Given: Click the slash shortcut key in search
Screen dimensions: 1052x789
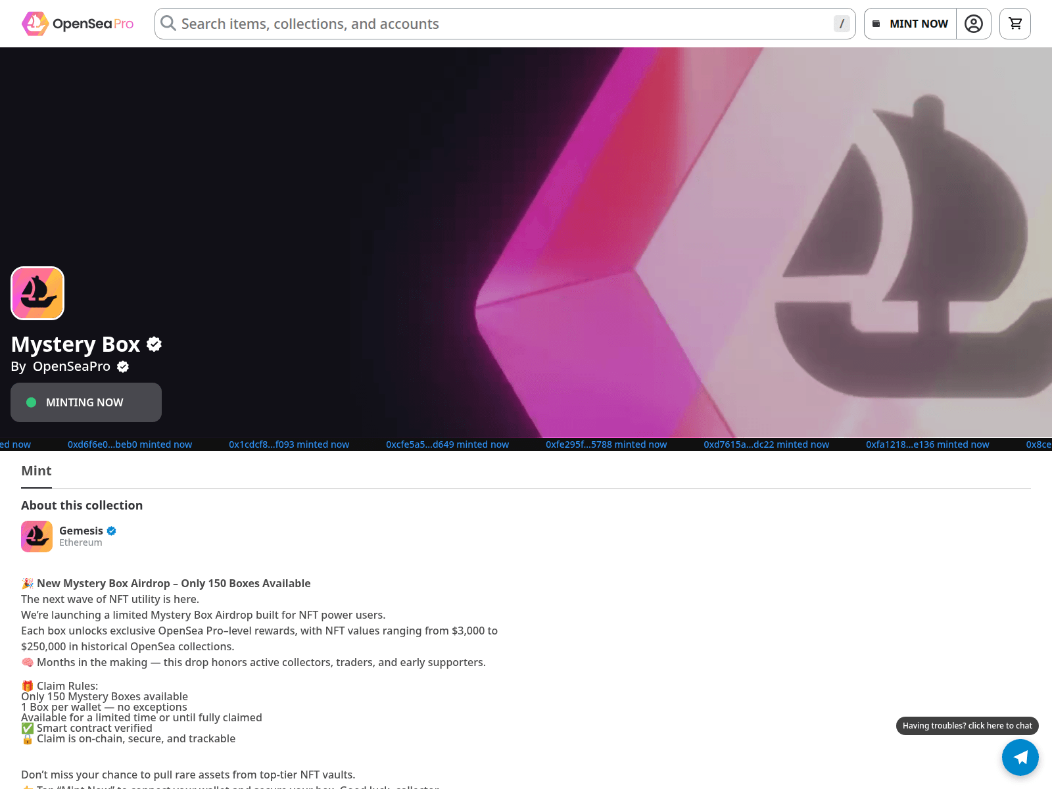Looking at the screenshot, I should (x=842, y=24).
